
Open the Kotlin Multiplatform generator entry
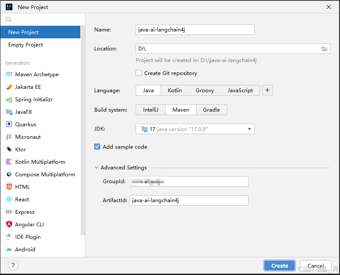click(x=40, y=162)
